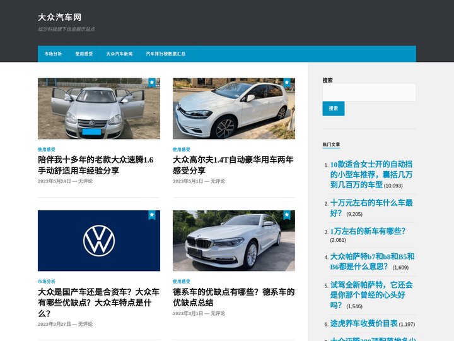Open the silver Sagitar car thumbnail

point(99,109)
